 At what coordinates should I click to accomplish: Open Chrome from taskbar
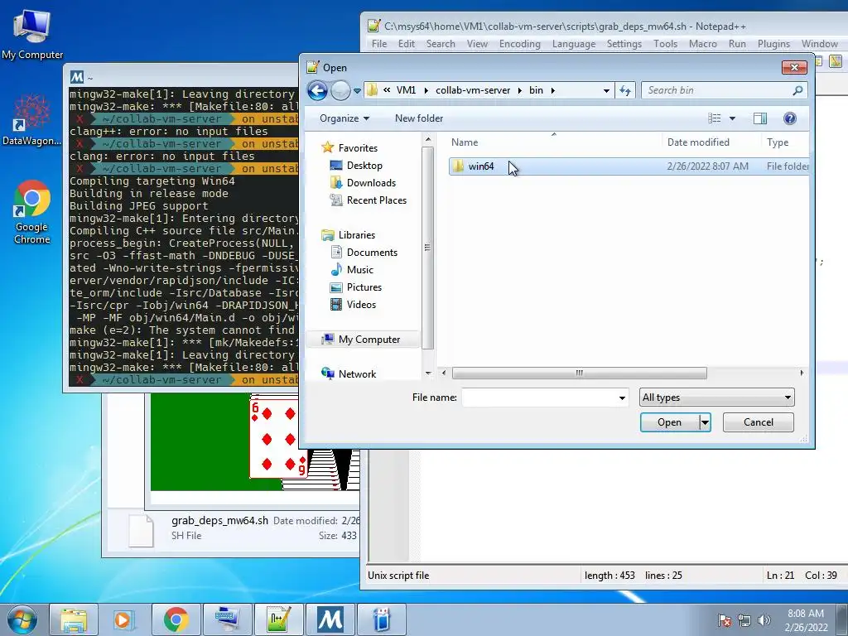(x=176, y=619)
